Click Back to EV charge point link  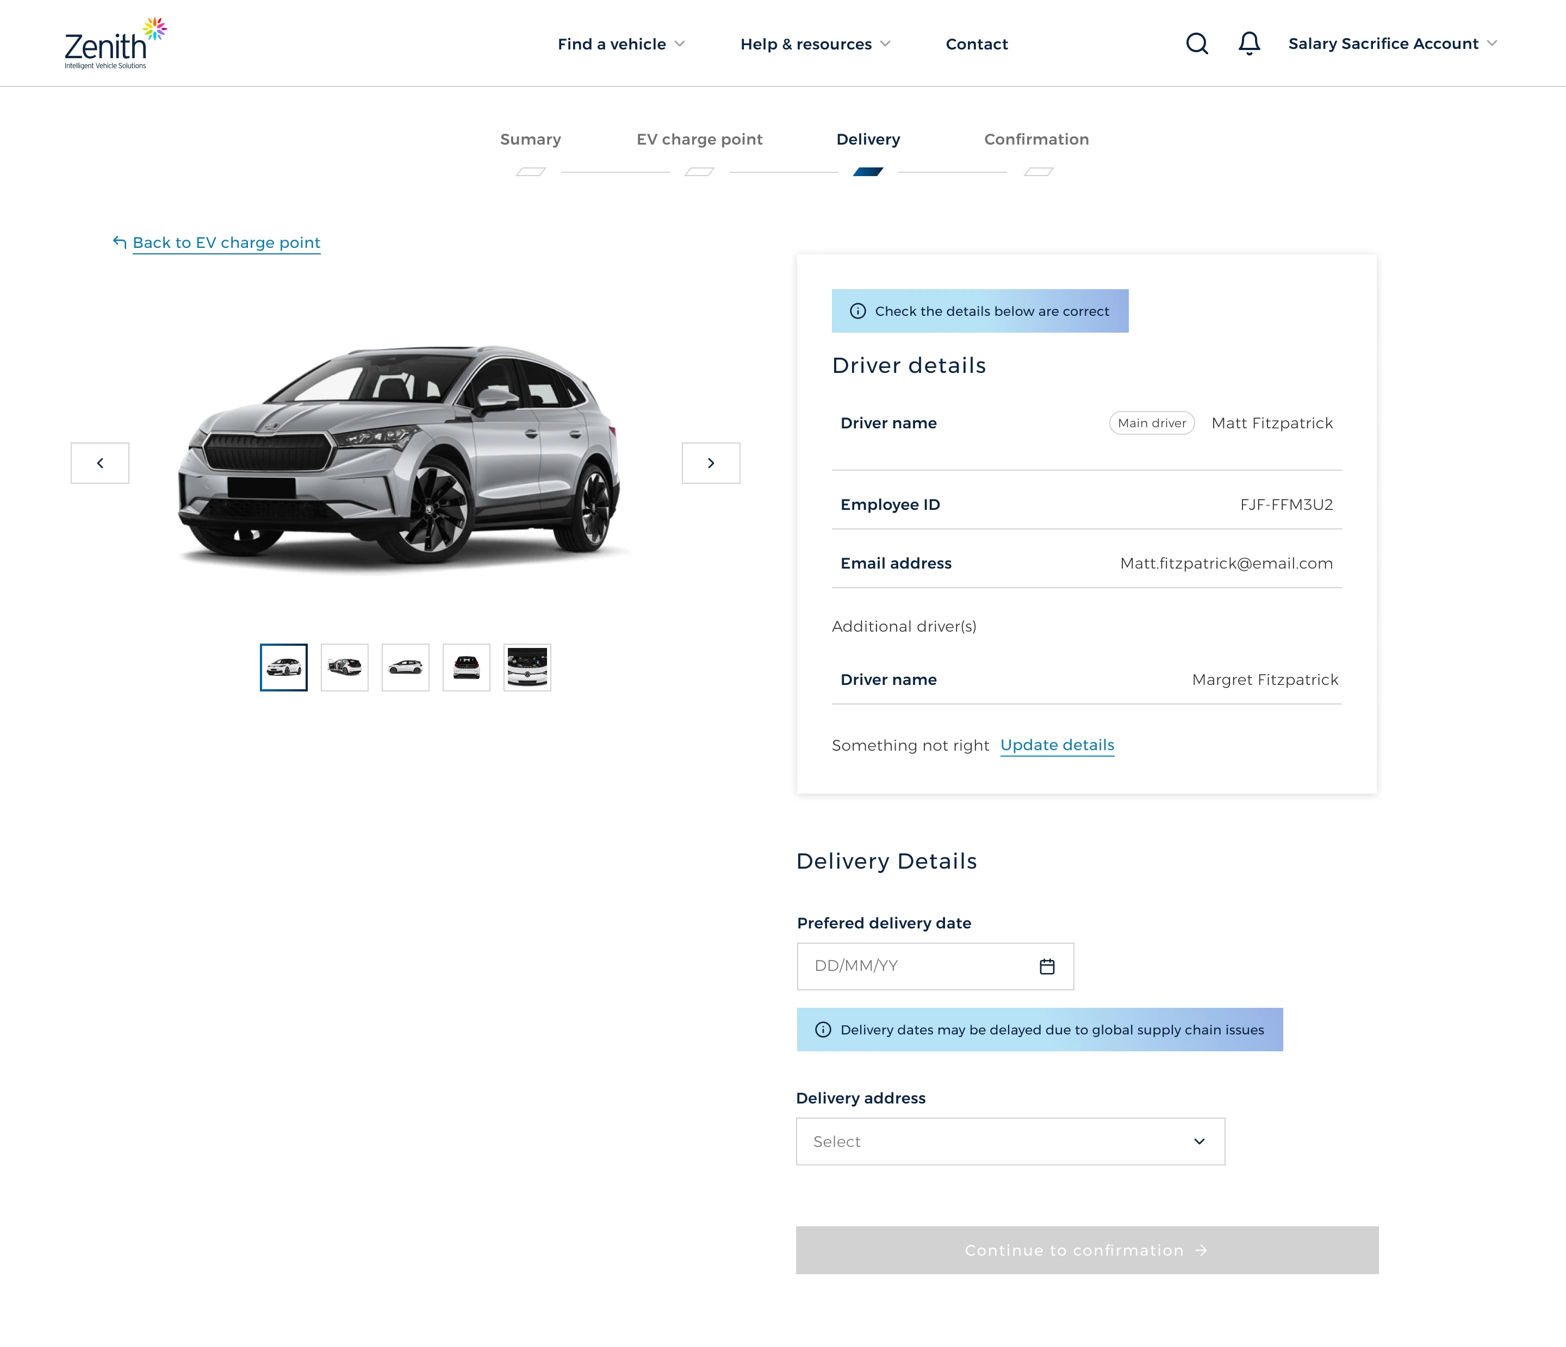[x=226, y=242]
